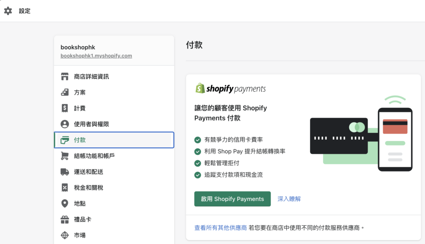Click text 有競爭力的信用卡費率
Screen dimensions: 425x244
[233, 139]
